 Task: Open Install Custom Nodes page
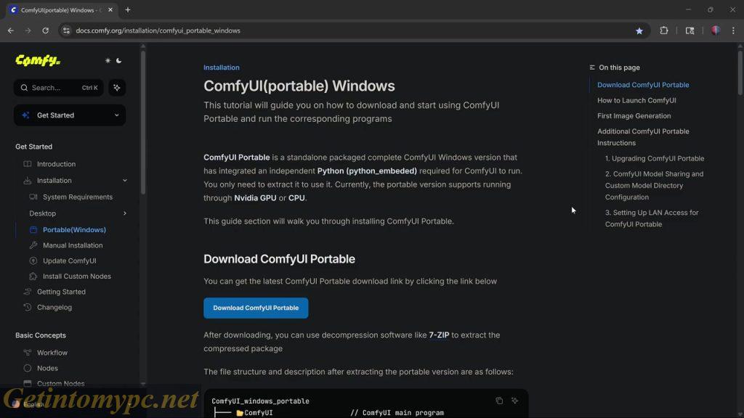pos(77,276)
